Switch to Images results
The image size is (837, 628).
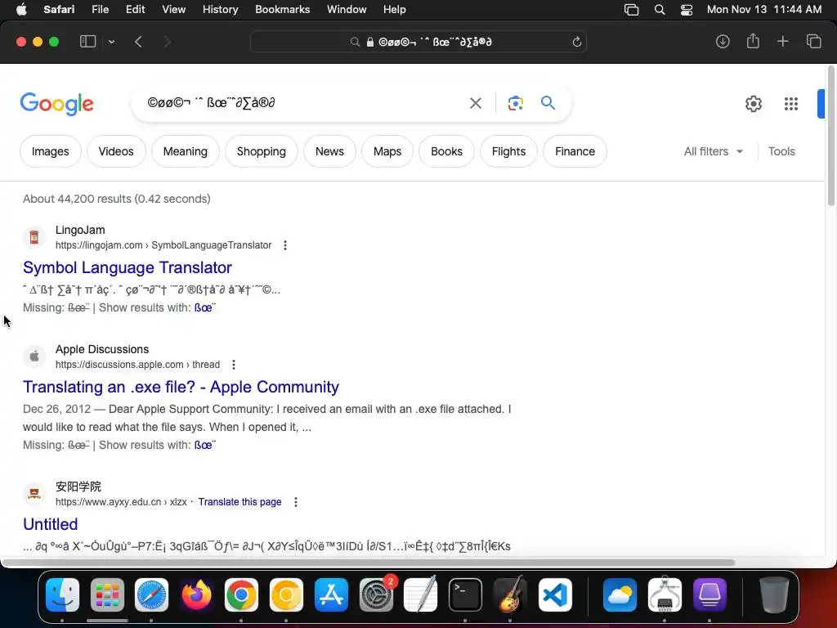50,151
